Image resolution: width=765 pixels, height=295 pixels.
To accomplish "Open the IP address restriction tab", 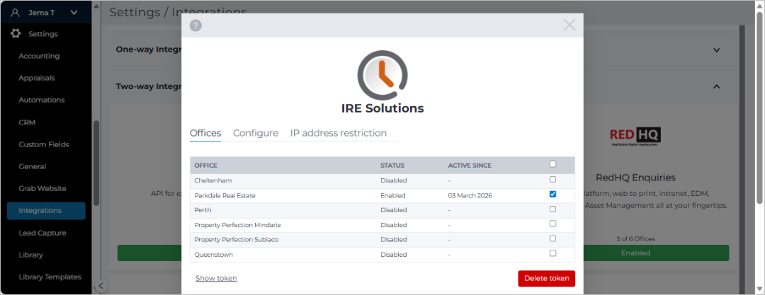I will point(339,133).
